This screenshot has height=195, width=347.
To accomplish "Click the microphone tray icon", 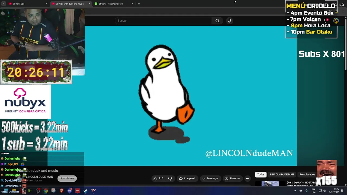I will coord(307,191).
